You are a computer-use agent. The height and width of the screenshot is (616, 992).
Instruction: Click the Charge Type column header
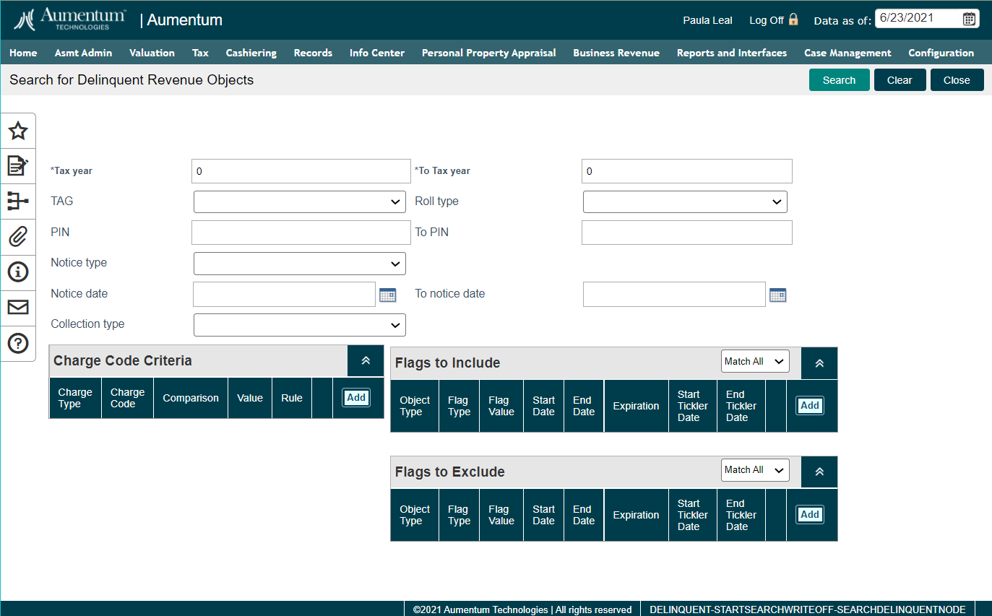(x=75, y=398)
